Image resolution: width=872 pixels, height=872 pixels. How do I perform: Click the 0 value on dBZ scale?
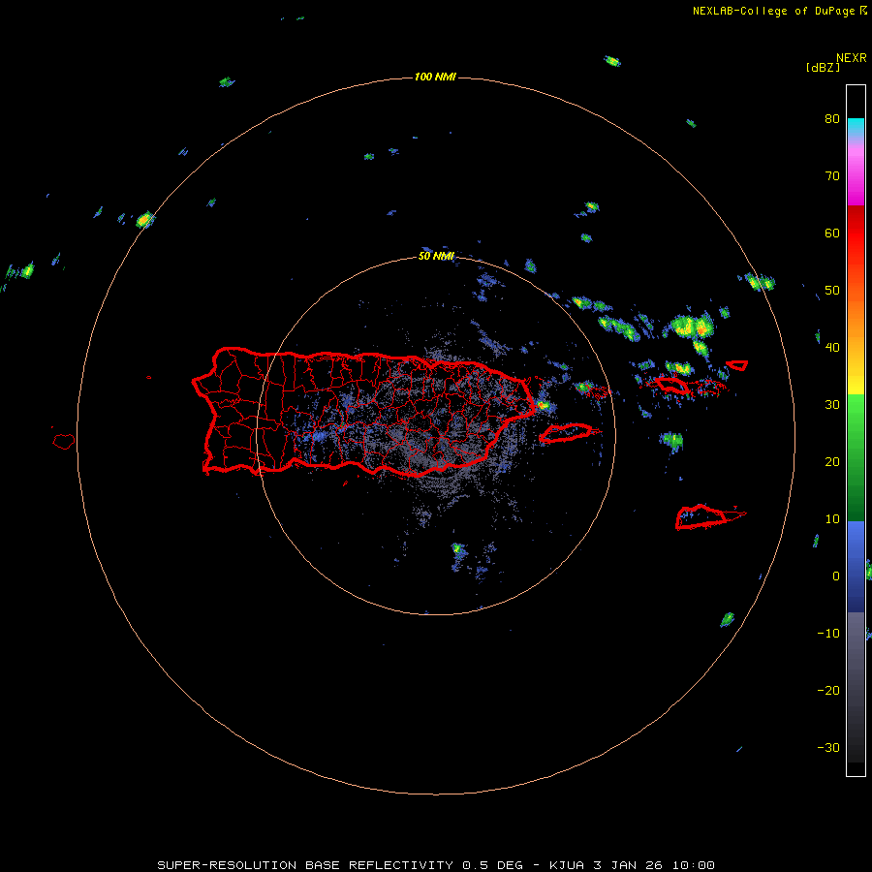[x=836, y=576]
